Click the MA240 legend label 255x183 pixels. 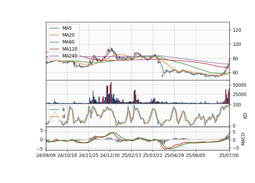coord(70,56)
